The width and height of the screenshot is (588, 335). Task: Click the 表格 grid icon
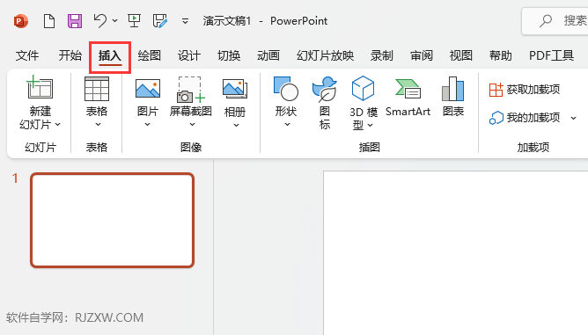(x=97, y=89)
